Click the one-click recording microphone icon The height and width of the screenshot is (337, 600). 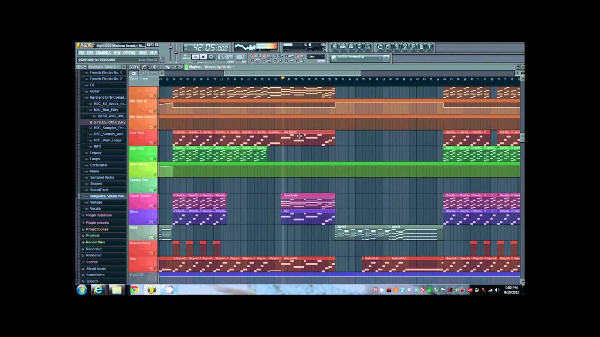413,47
